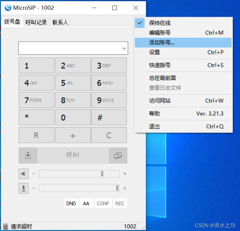The height and width of the screenshot is (231, 240).
Task: Click the 1002 account in status bar
Action: point(130,227)
